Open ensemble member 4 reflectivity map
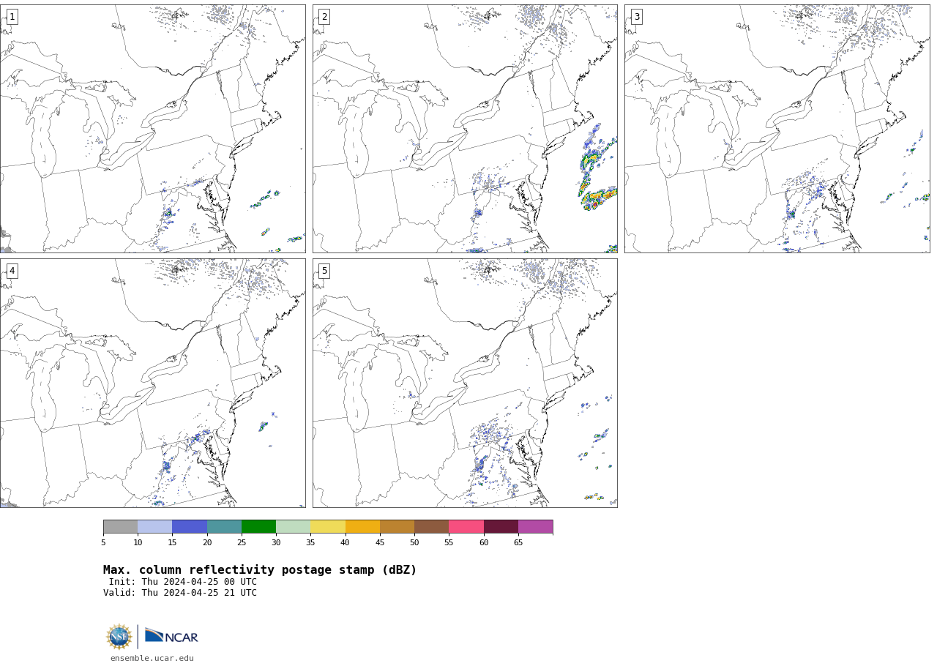The width and height of the screenshot is (937, 666). pyautogui.click(x=152, y=383)
